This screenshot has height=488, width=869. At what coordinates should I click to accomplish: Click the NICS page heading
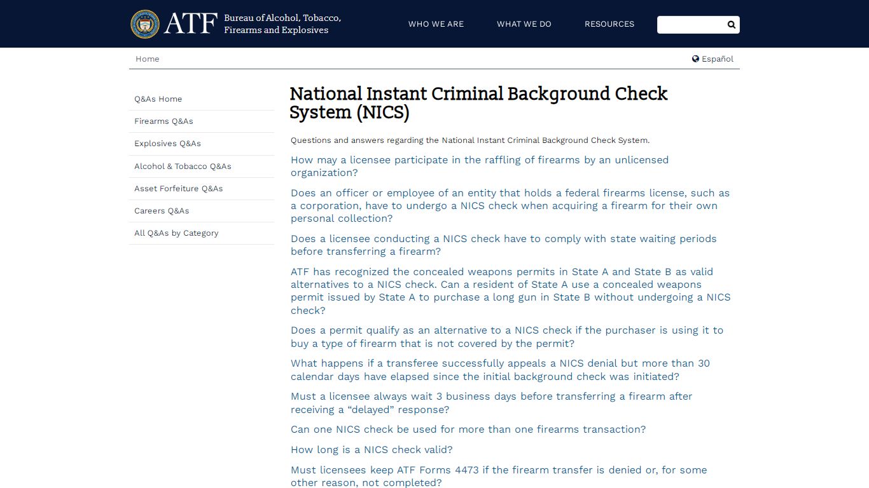(x=478, y=103)
